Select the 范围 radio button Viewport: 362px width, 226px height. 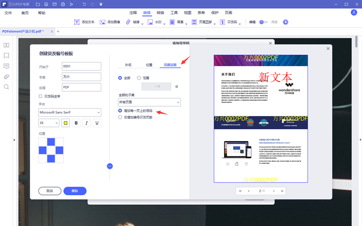coord(139,78)
